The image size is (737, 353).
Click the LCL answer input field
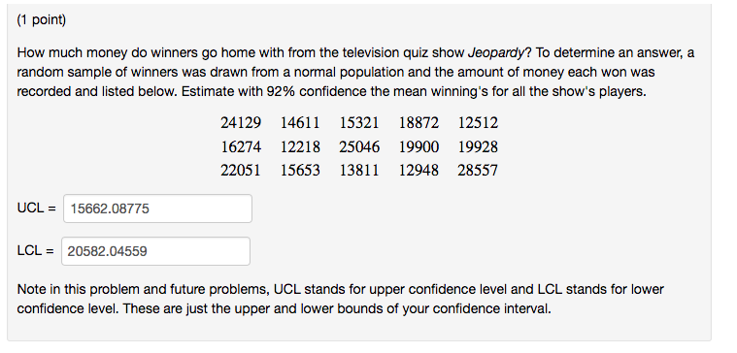click(155, 251)
